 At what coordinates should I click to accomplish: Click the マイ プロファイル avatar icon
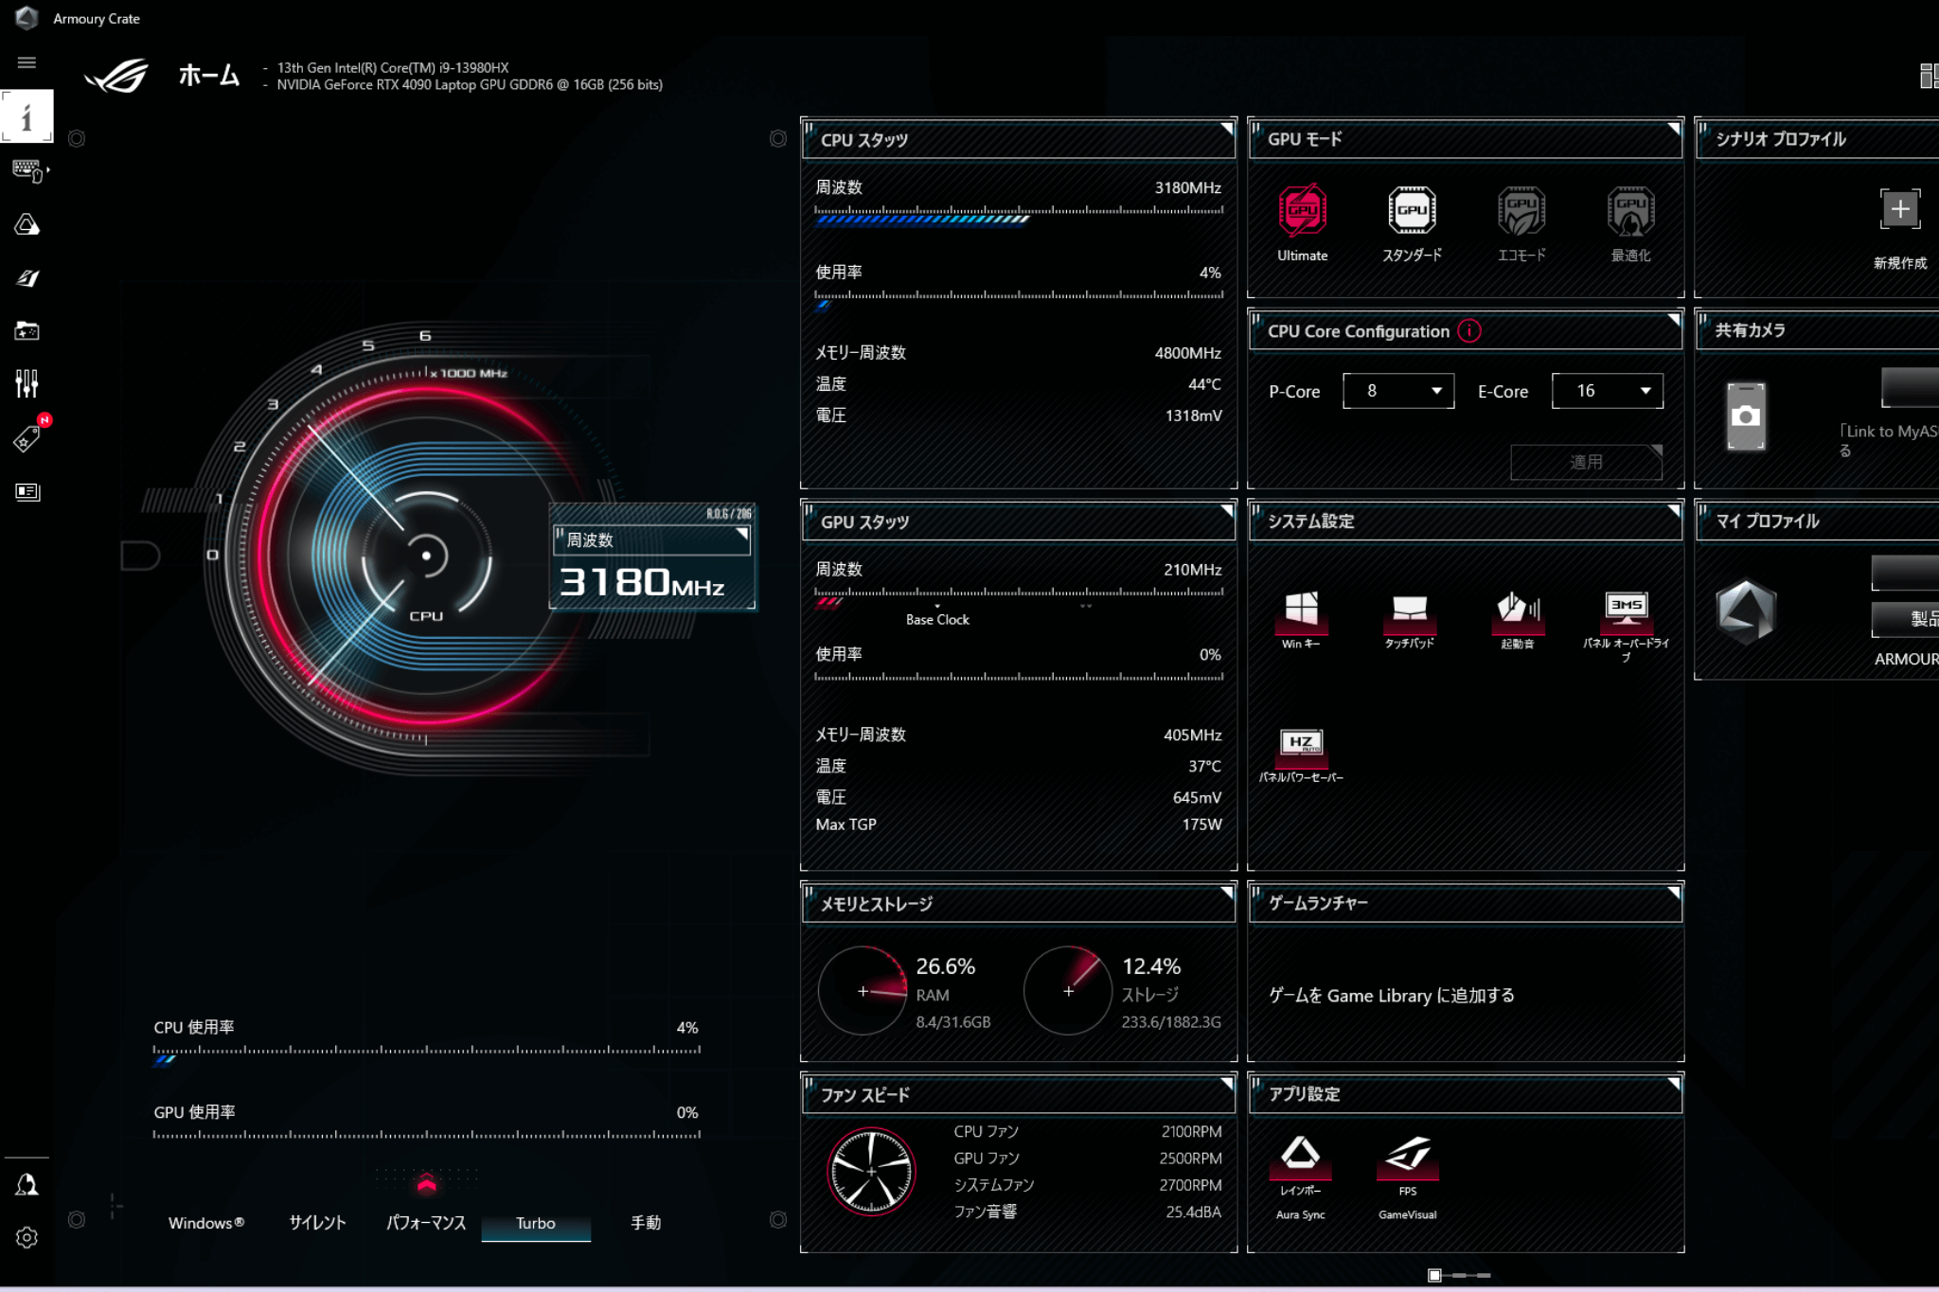point(1746,611)
